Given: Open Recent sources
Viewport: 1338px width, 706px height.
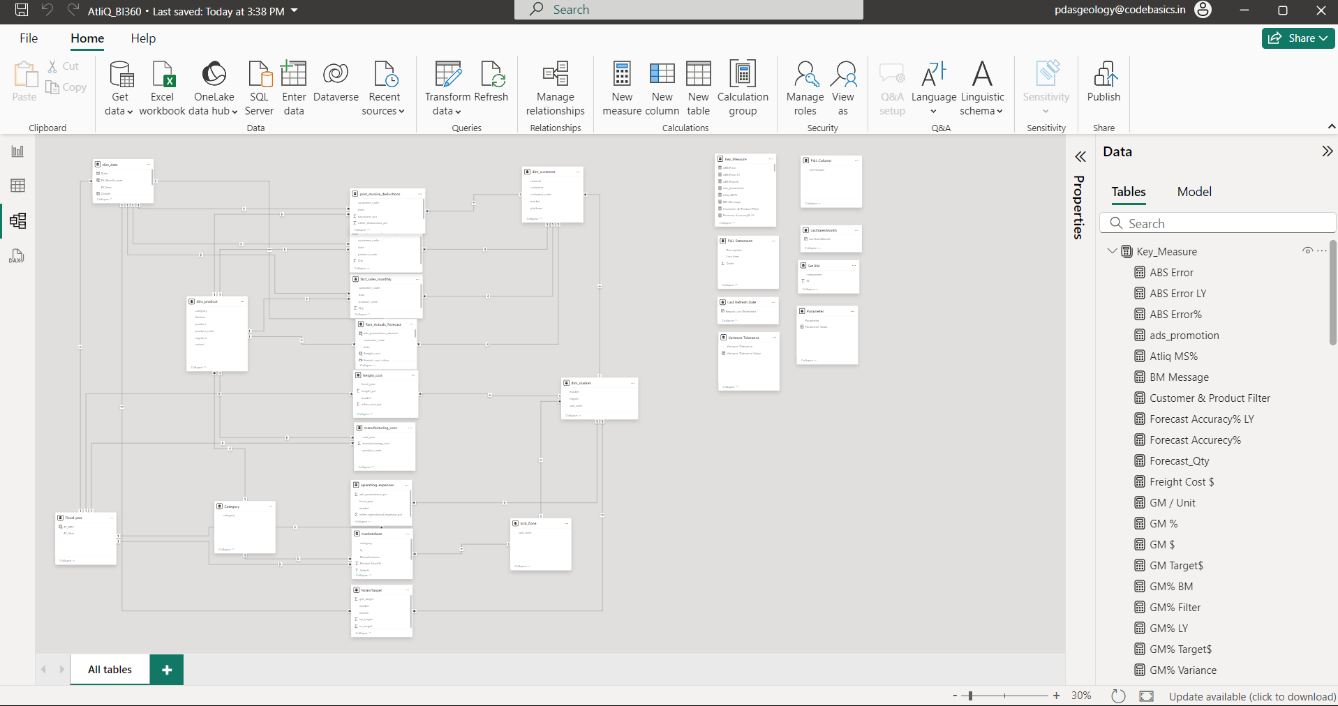Looking at the screenshot, I should tap(384, 88).
